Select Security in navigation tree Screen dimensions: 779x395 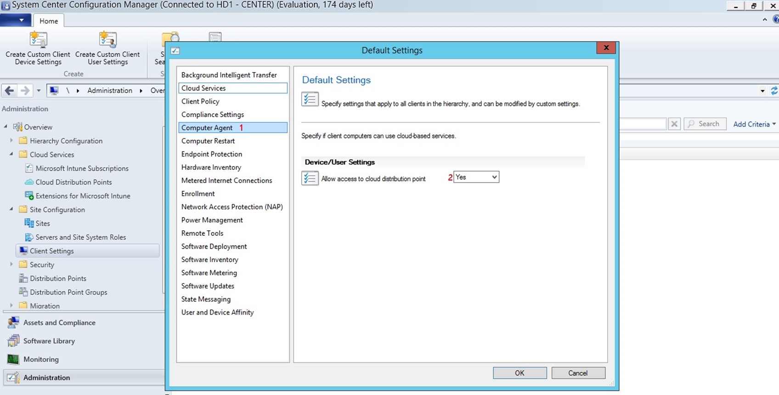click(x=42, y=265)
